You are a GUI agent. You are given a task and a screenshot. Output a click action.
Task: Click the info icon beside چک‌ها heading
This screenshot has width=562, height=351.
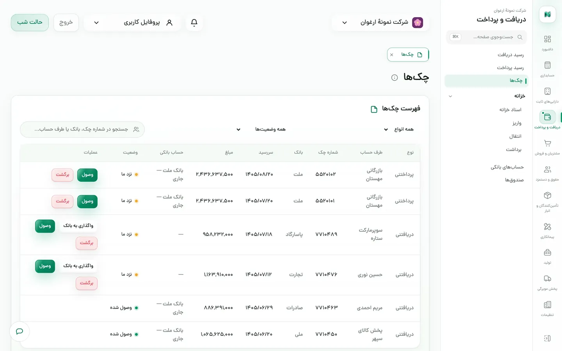point(395,78)
